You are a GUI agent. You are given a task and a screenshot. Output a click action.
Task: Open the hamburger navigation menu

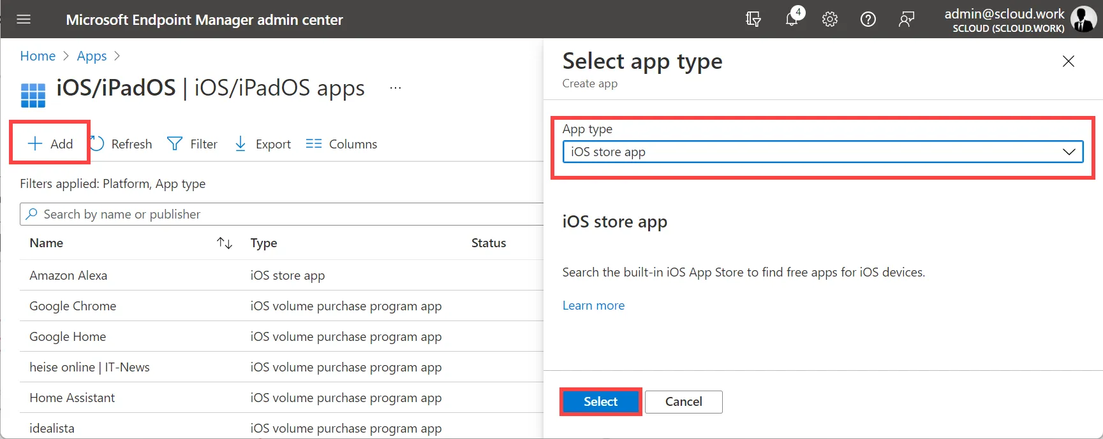tap(24, 19)
